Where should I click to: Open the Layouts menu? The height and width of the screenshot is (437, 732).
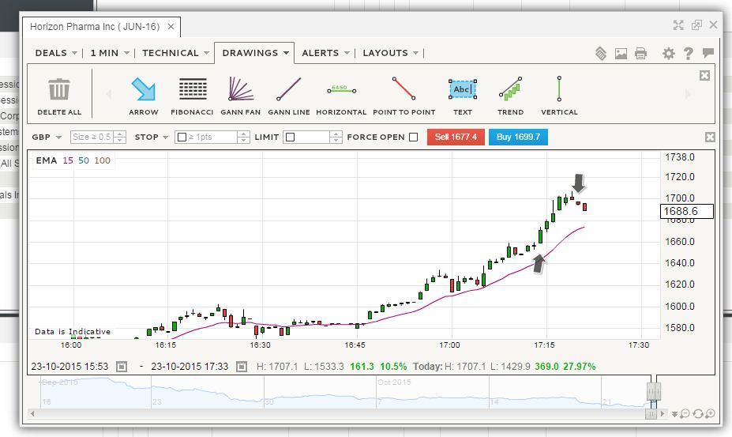[x=390, y=53]
